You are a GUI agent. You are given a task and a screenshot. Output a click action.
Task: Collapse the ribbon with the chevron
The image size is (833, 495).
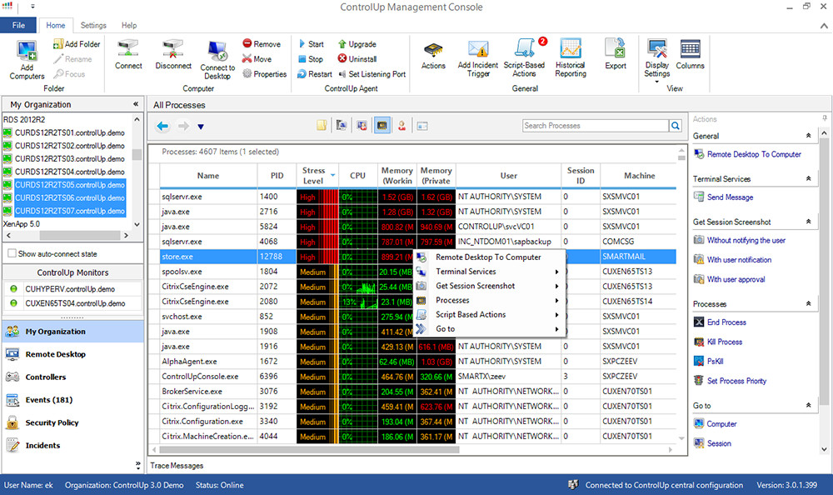point(824,25)
